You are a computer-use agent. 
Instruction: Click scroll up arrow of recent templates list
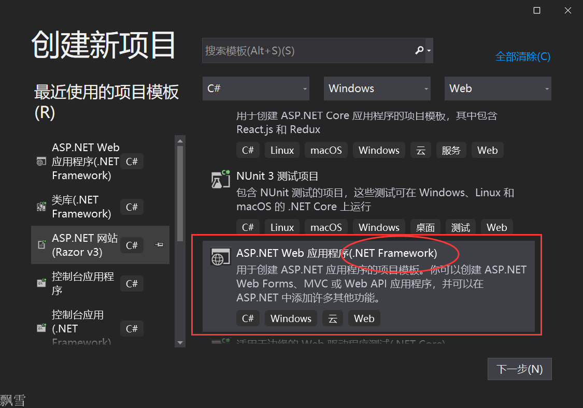[x=180, y=141]
